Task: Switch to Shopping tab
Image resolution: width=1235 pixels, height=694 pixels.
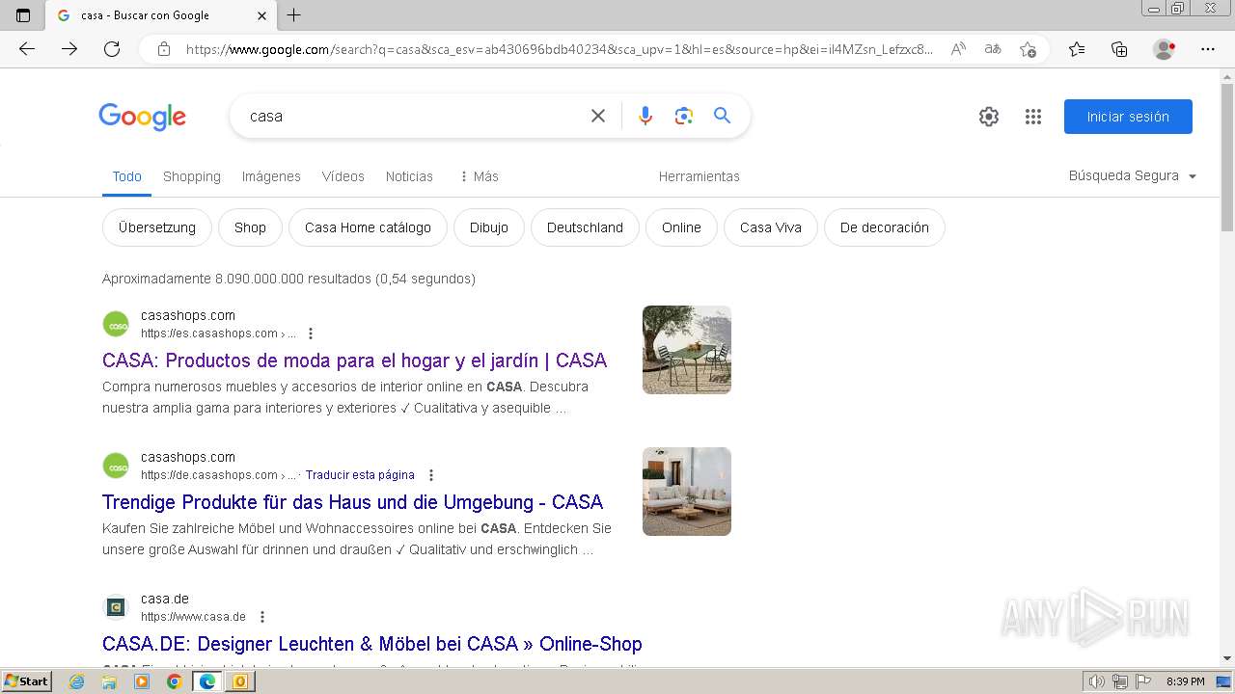Action: click(192, 176)
